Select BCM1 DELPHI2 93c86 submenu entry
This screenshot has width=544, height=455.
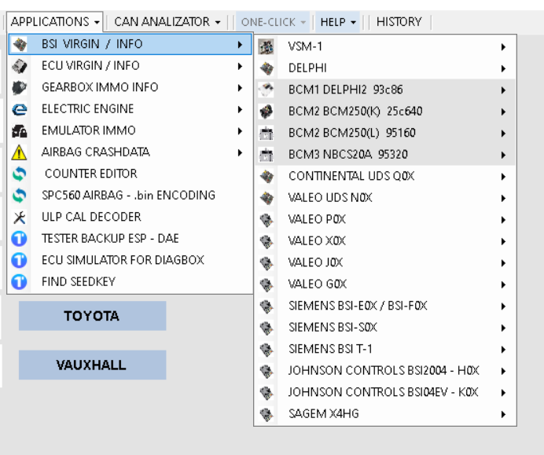[385, 90]
